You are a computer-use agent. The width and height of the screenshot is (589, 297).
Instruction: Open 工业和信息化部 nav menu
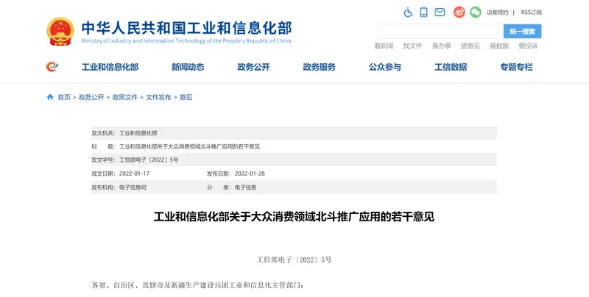(x=110, y=67)
